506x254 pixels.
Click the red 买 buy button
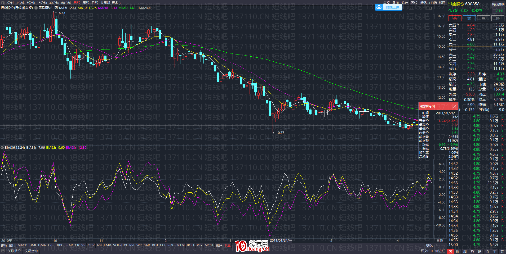(455, 18)
